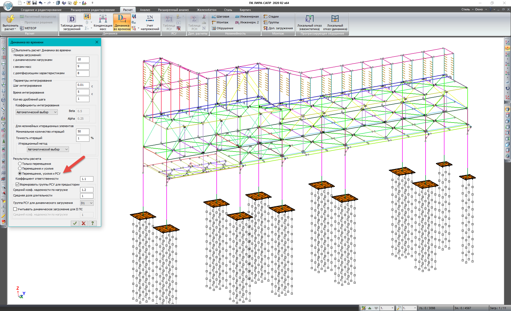Click the red X cancel button in dialog

84,223
